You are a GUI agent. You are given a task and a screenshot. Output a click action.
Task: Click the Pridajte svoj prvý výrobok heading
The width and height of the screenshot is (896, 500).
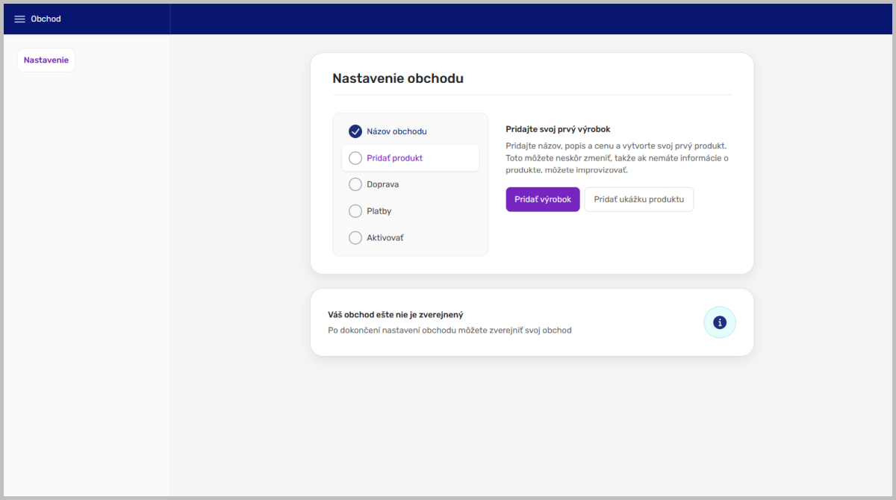pos(558,129)
